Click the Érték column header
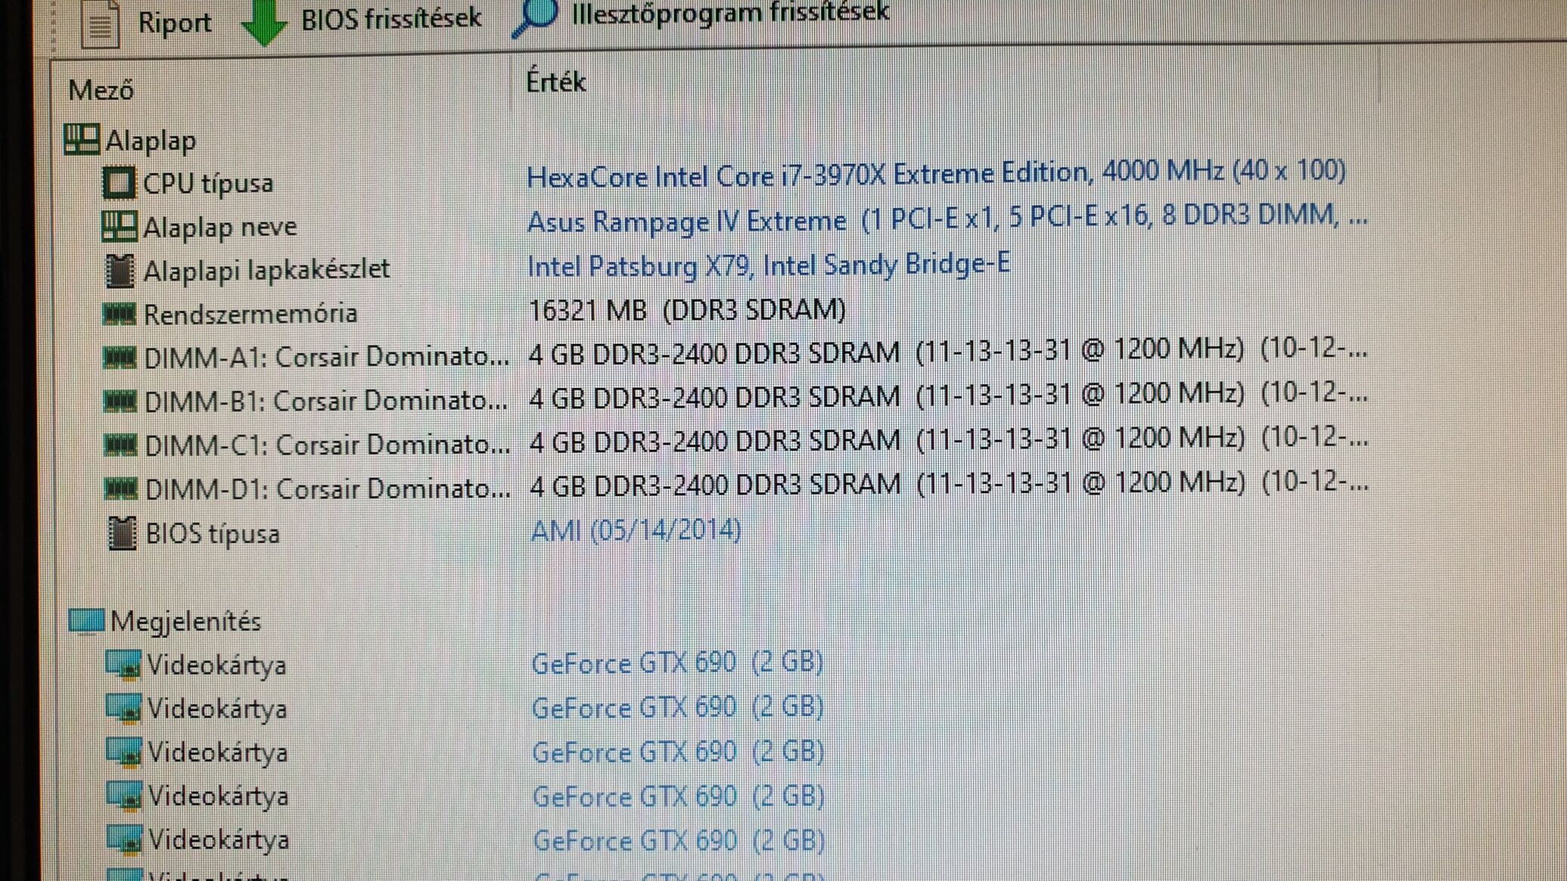Viewport: 1567px width, 881px height. 556,81
